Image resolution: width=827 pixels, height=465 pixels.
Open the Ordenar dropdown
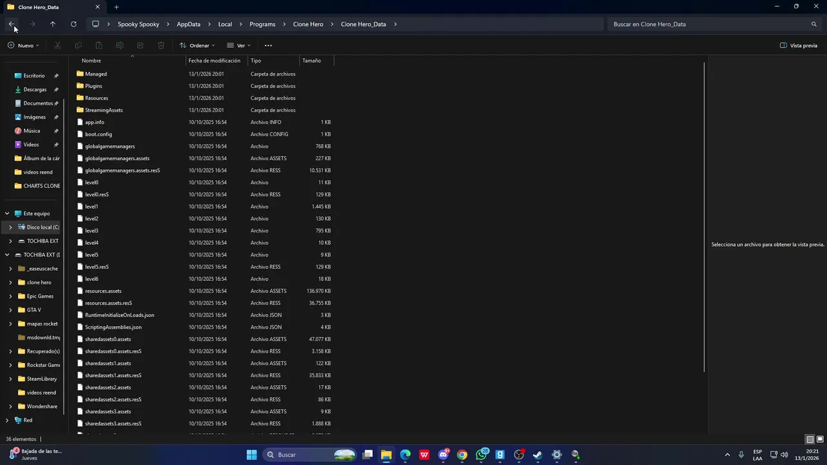pyautogui.click(x=197, y=45)
